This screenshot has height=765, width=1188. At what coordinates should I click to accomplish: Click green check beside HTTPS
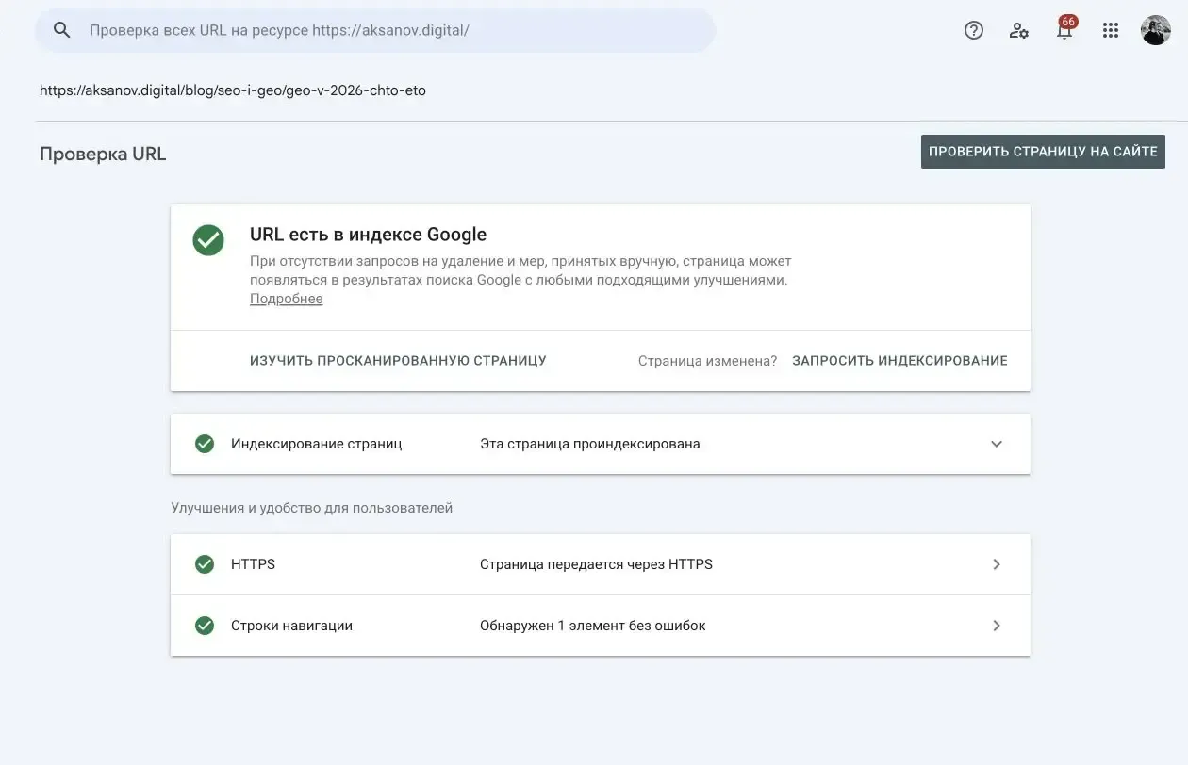(x=205, y=564)
